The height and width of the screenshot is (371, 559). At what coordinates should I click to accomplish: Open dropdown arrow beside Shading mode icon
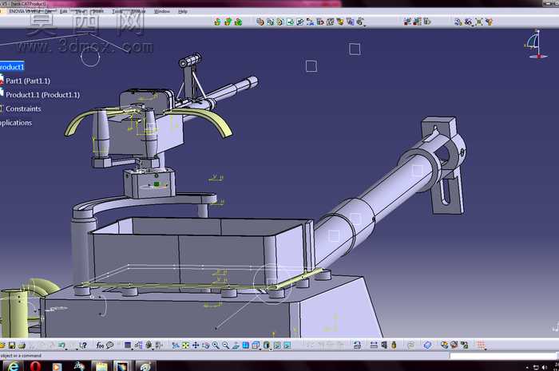(x=272, y=349)
